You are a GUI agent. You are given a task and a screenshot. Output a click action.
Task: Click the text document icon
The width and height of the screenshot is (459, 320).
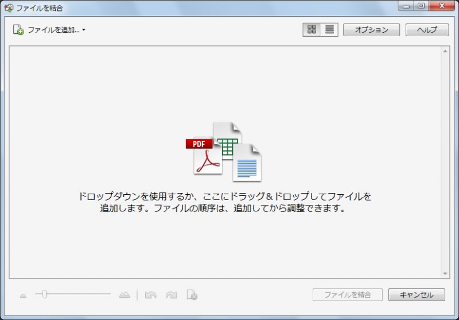point(247,163)
